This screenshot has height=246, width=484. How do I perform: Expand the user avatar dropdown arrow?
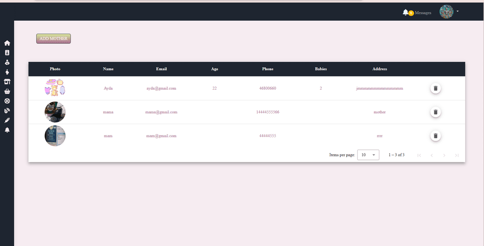pyautogui.click(x=458, y=11)
